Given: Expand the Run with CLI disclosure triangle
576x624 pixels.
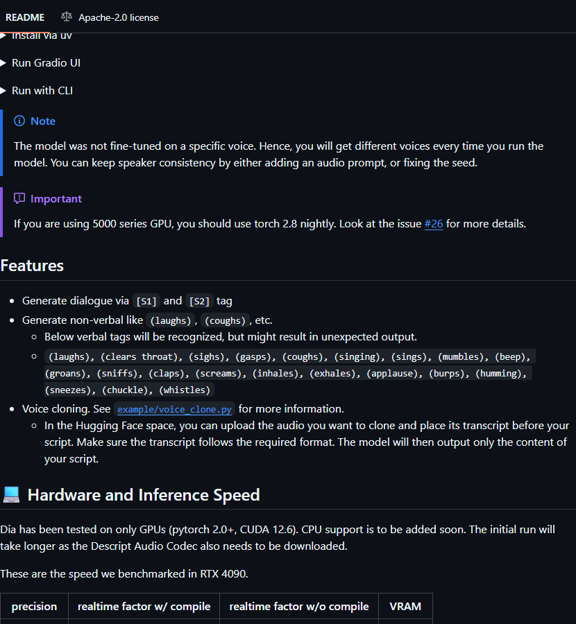Looking at the screenshot, I should pyautogui.click(x=3, y=91).
